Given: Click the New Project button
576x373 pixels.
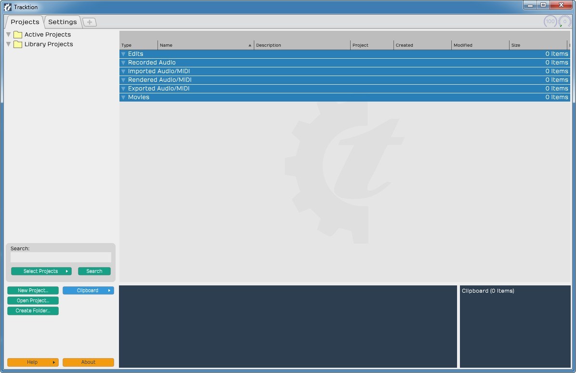Looking at the screenshot, I should pyautogui.click(x=33, y=290).
